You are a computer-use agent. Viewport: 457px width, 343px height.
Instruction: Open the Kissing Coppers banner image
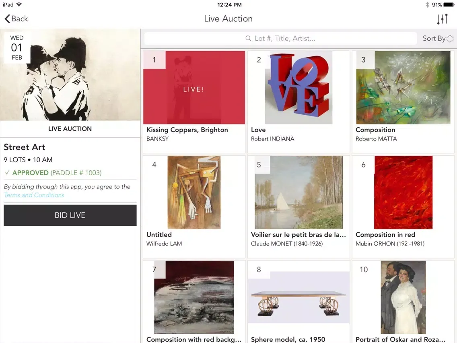(70, 74)
